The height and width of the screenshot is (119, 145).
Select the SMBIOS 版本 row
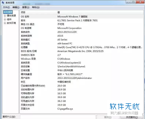[x=81, y=55]
